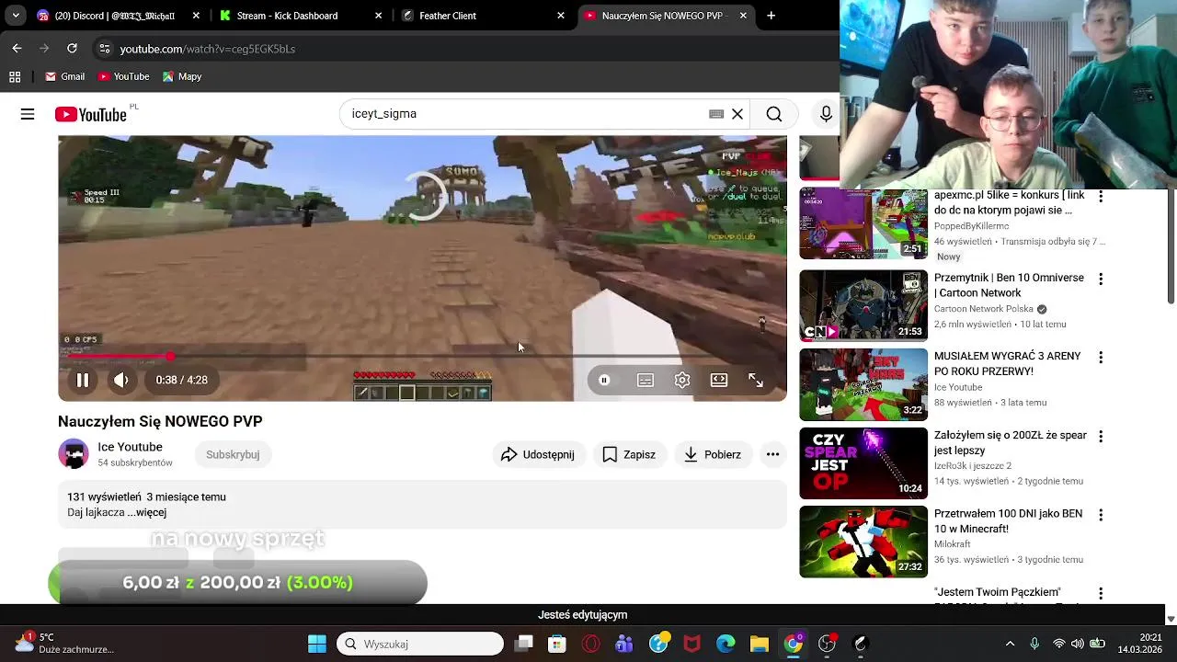Mute the video volume speaker icon
This screenshot has width=1177, height=662.
click(x=120, y=380)
